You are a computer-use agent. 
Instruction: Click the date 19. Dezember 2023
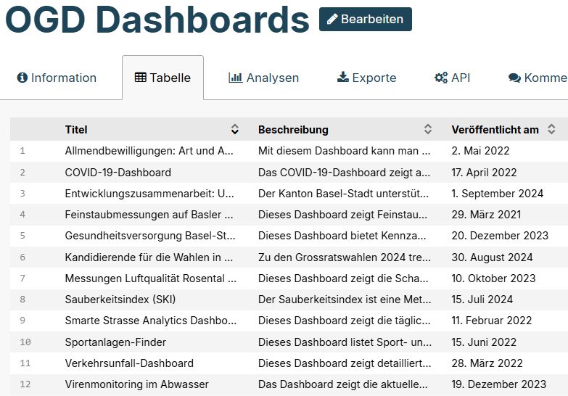(499, 384)
